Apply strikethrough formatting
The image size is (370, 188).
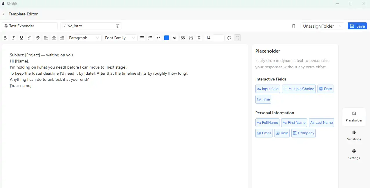point(38,38)
